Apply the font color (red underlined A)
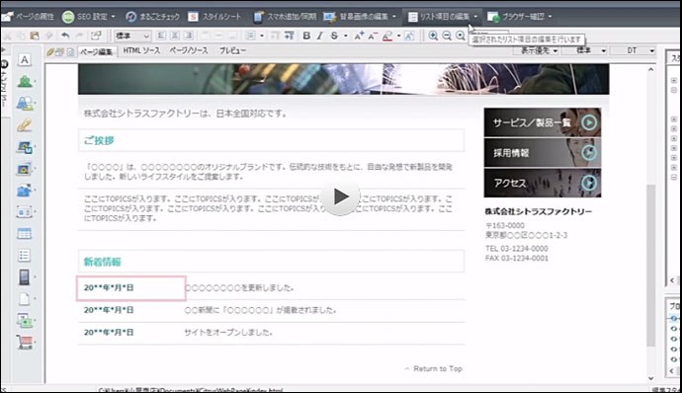The height and width of the screenshot is (393, 682). tap(387, 36)
